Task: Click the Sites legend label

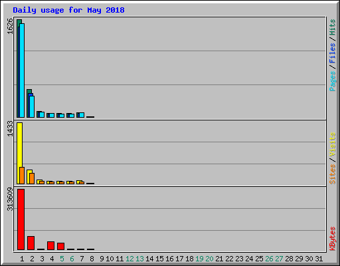Action: pos(333,174)
